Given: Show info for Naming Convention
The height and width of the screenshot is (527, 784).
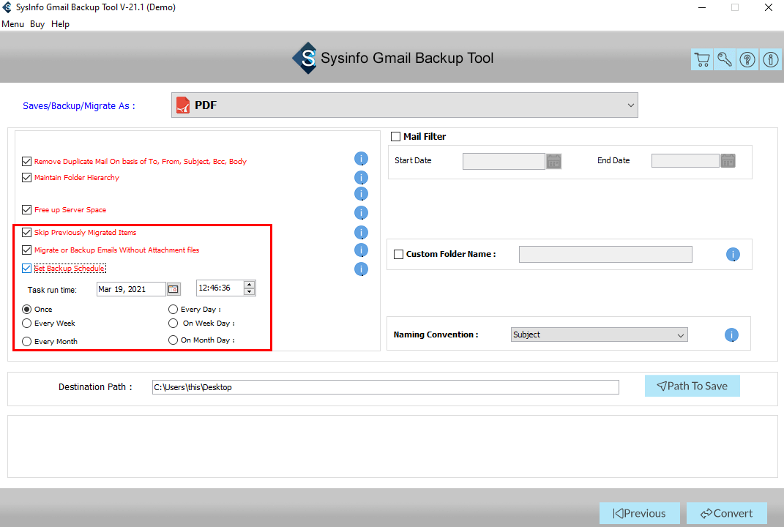Looking at the screenshot, I should (x=731, y=335).
